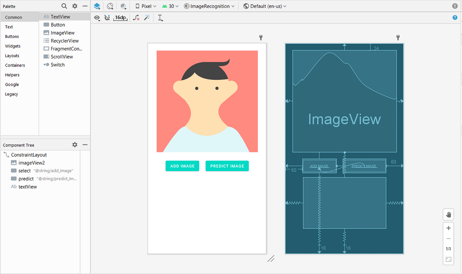This screenshot has width=462, height=274.
Task: Open the Pixel device dropdown
Action: click(x=146, y=6)
